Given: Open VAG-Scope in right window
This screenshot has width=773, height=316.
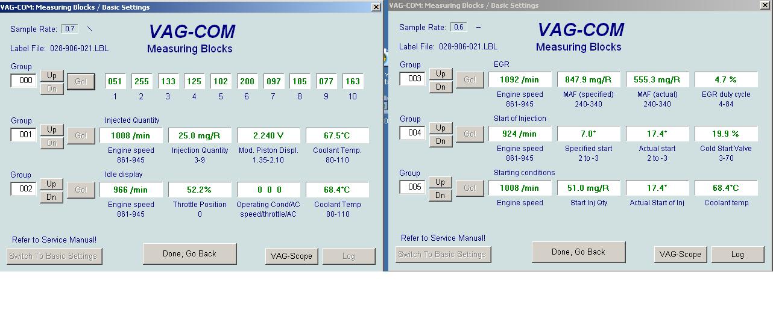Looking at the screenshot, I should click(680, 254).
